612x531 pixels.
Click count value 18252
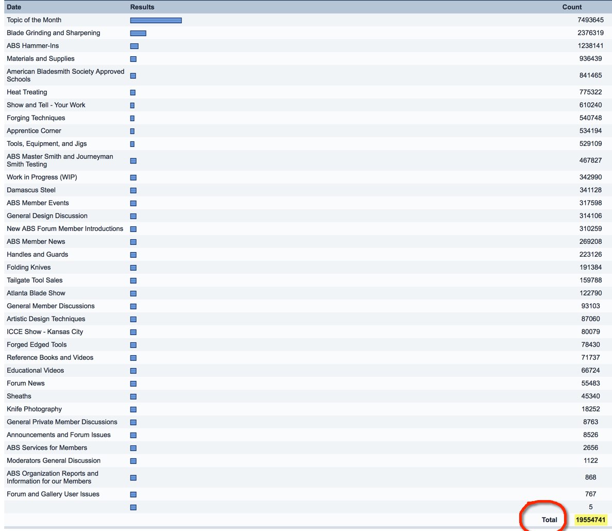tap(590, 409)
